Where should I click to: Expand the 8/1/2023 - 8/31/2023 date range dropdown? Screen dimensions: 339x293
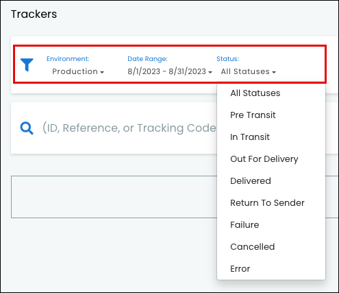click(170, 71)
